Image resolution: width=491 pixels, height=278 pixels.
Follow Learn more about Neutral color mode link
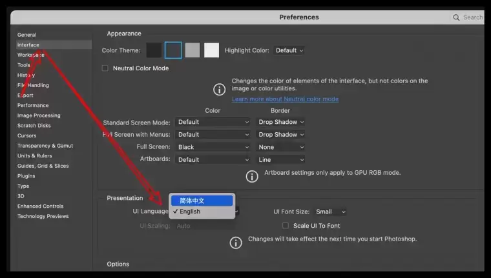click(286, 99)
